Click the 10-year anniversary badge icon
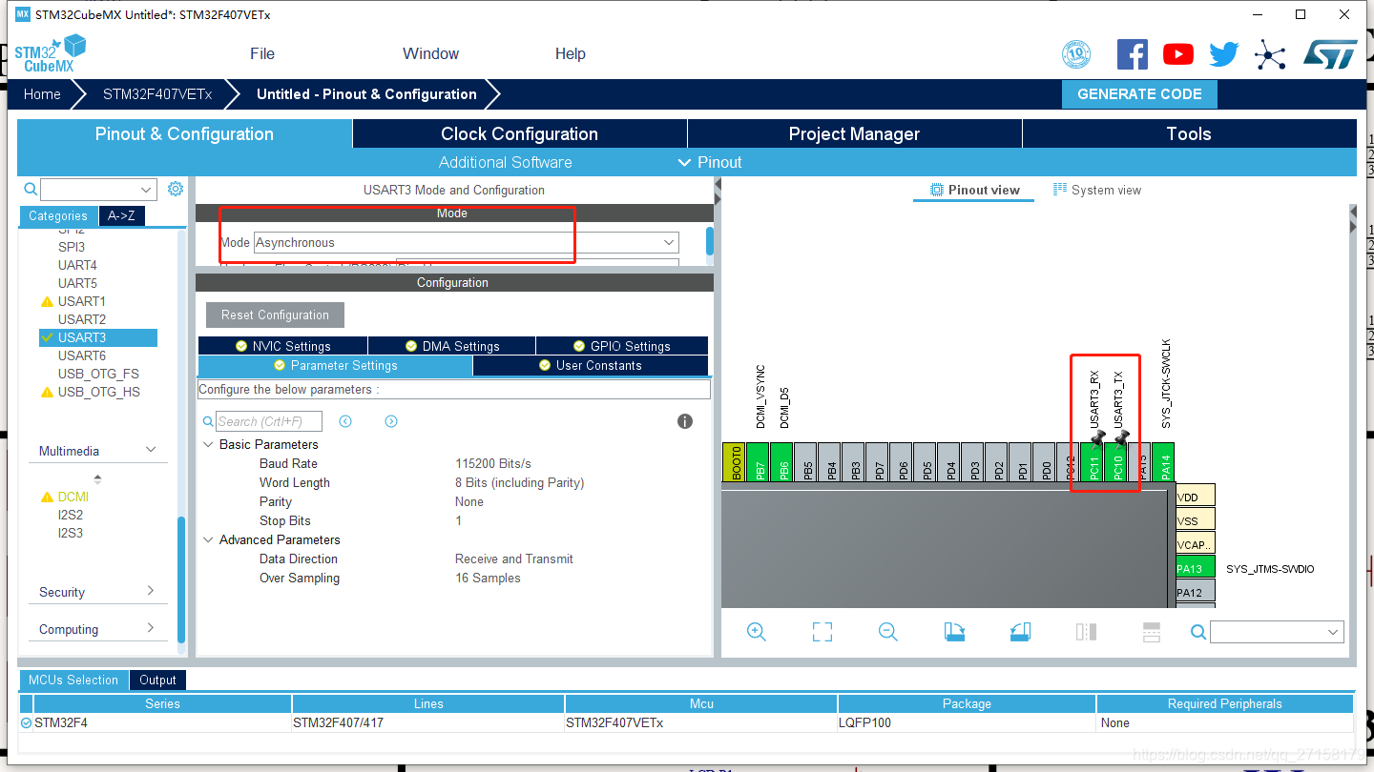Image resolution: width=1374 pixels, height=772 pixels. pyautogui.click(x=1076, y=54)
